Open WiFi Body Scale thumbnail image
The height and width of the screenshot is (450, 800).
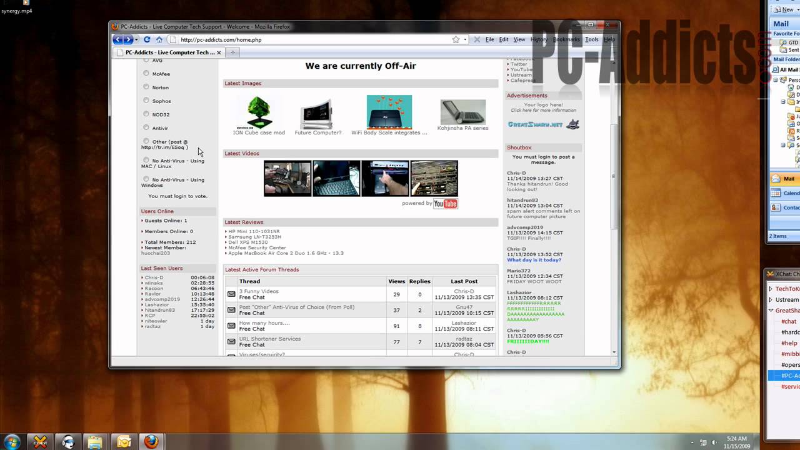point(389,112)
